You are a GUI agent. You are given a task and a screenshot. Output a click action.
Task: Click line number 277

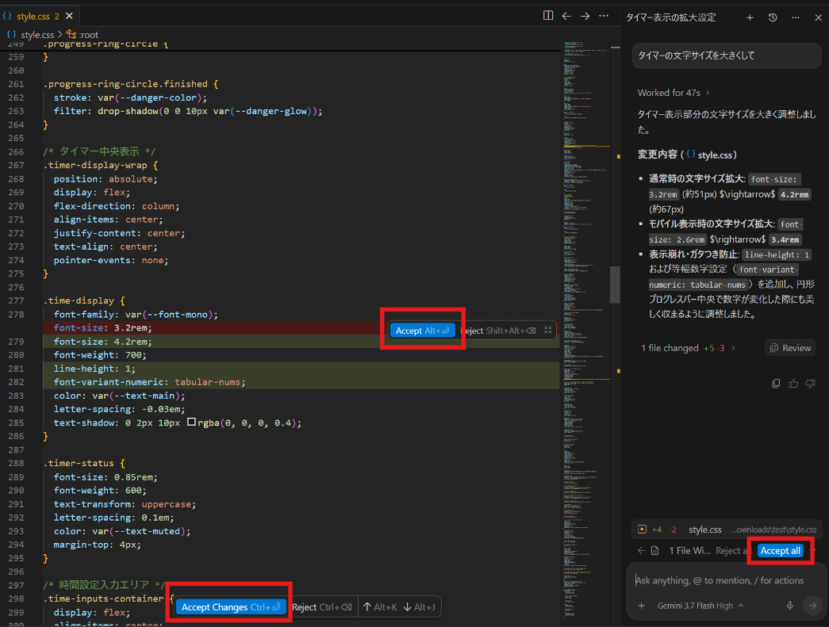(x=16, y=300)
